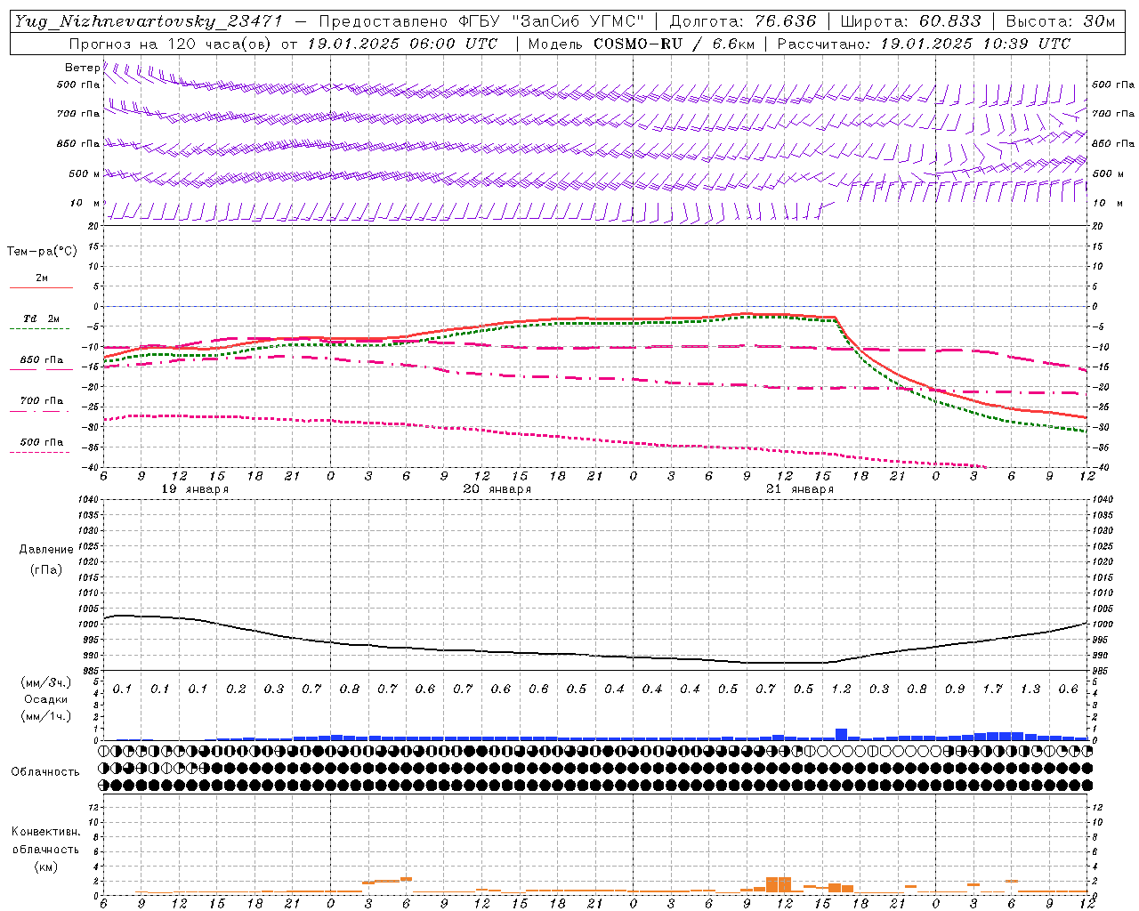This screenshot has width=1139, height=911.
Task: Click the '(гПа)' unit under Давление
Action: point(46,569)
